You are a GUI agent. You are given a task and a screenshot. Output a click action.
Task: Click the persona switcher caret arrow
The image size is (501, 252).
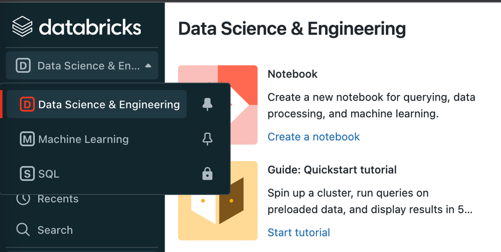148,65
